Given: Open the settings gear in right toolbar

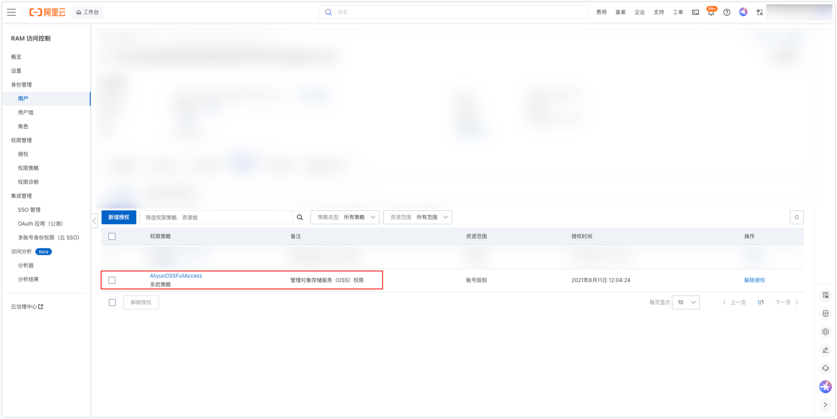Looking at the screenshot, I should coord(825,332).
